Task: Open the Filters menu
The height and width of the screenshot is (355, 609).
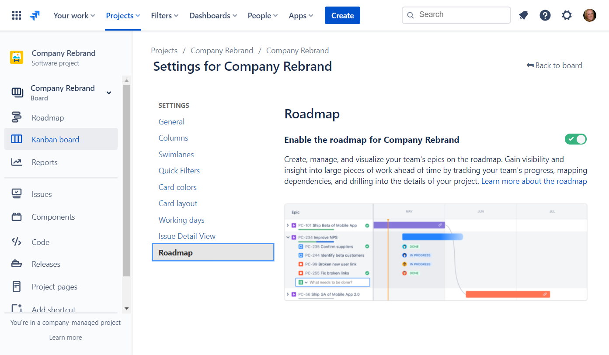Action: coord(164,15)
